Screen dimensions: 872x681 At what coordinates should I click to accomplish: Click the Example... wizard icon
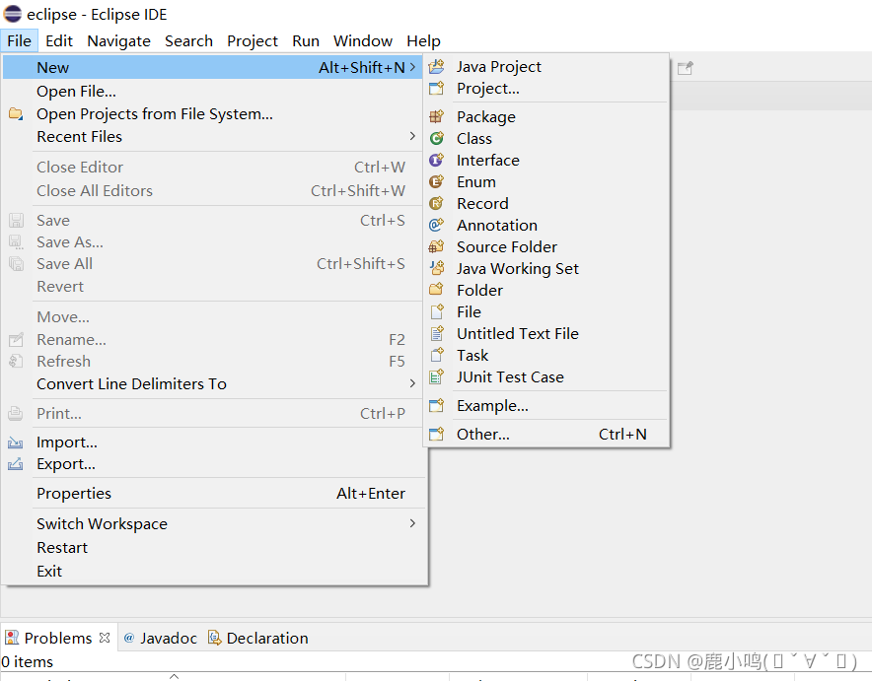437,405
